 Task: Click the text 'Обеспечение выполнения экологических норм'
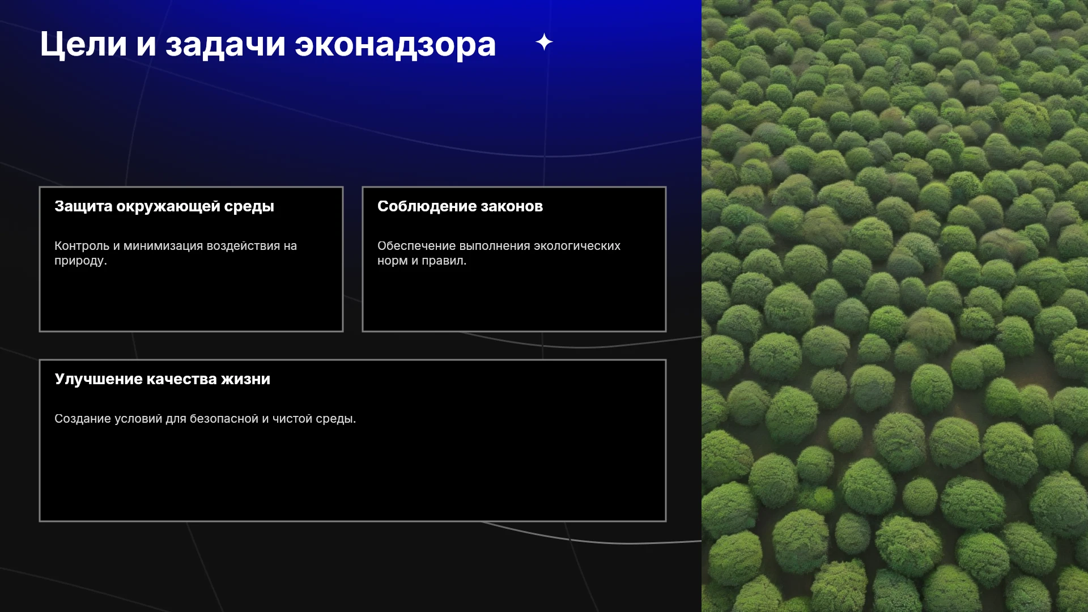499,253
